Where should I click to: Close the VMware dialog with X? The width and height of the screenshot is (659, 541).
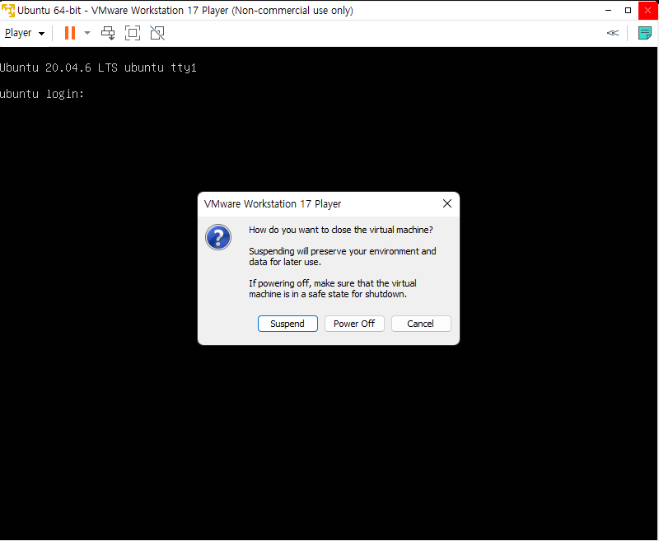446,203
